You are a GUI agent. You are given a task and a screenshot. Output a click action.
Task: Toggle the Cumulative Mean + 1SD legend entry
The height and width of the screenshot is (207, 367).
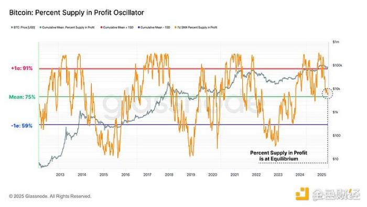click(x=117, y=27)
